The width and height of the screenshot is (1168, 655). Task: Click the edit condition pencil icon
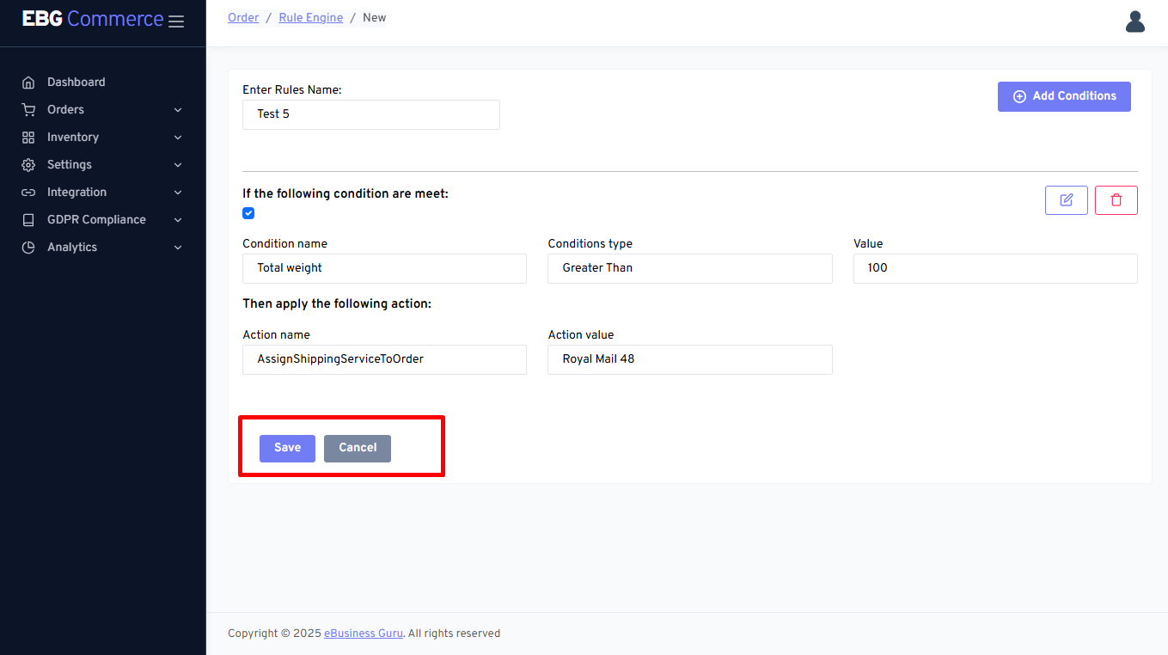[x=1066, y=200]
